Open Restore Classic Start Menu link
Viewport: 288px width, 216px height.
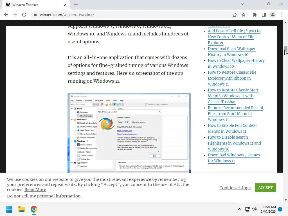(x=233, y=96)
